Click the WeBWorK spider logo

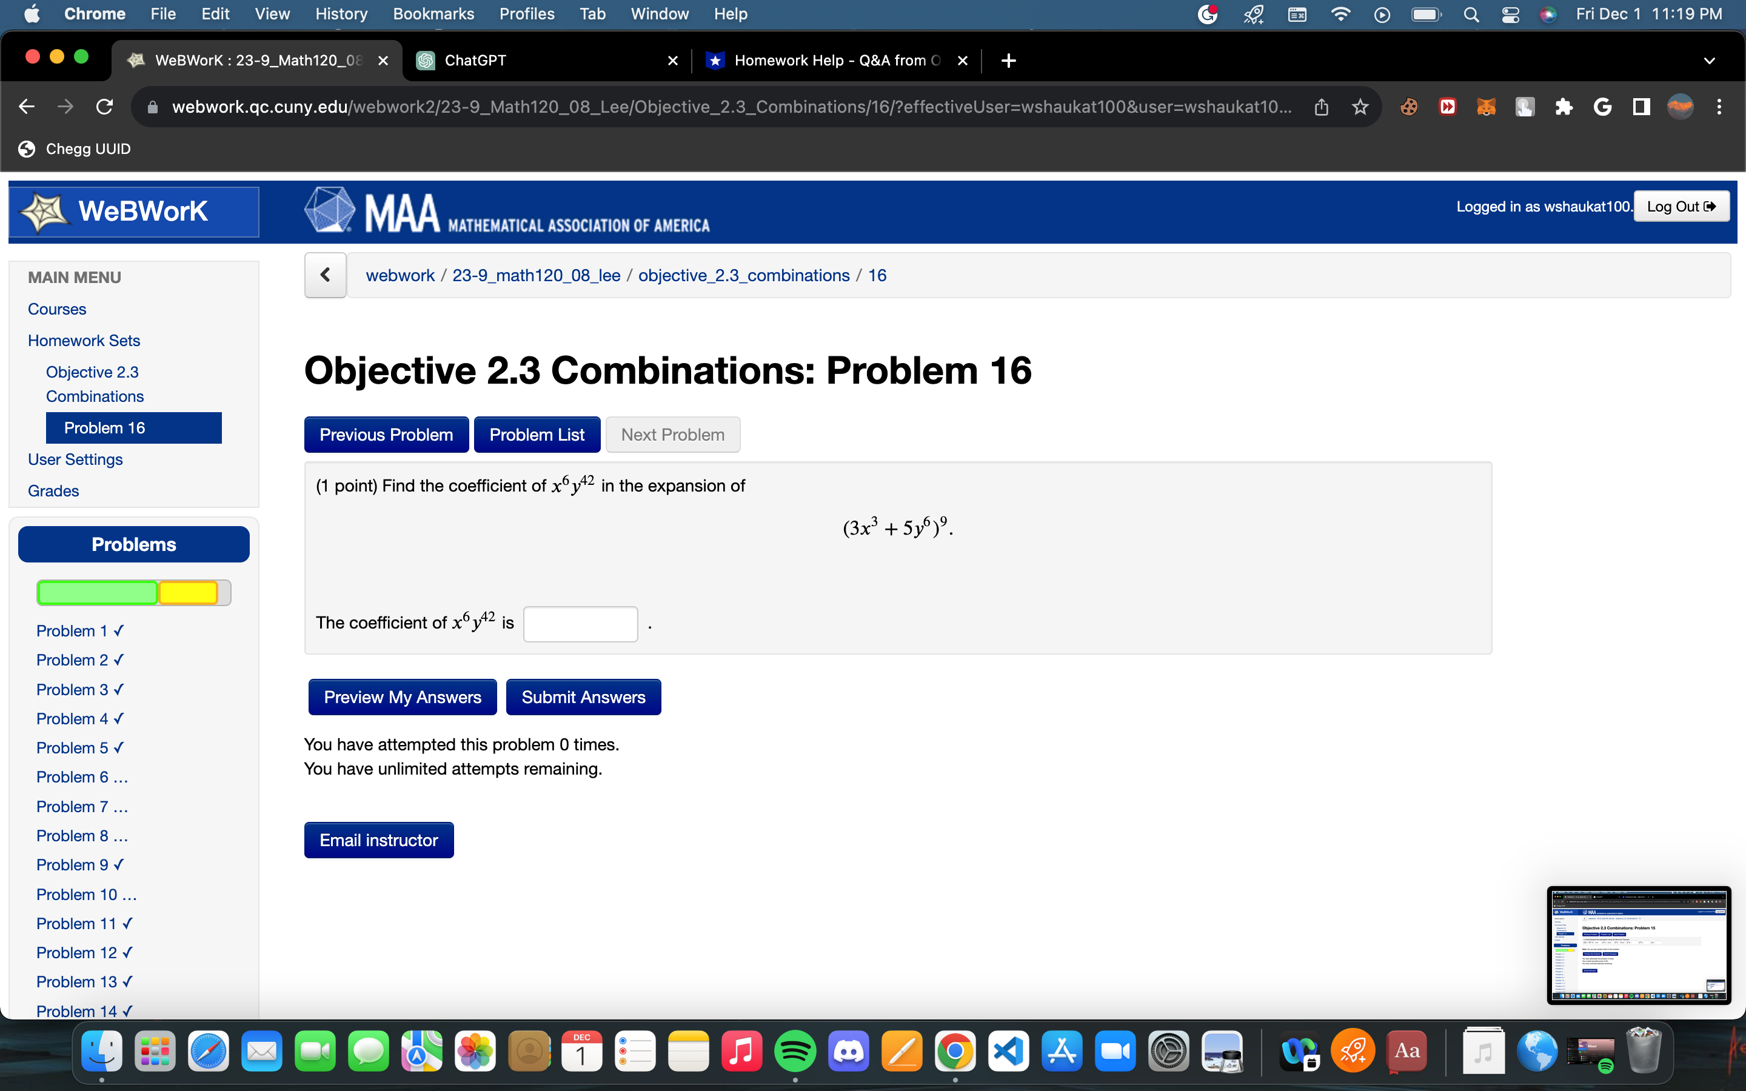[x=43, y=211]
